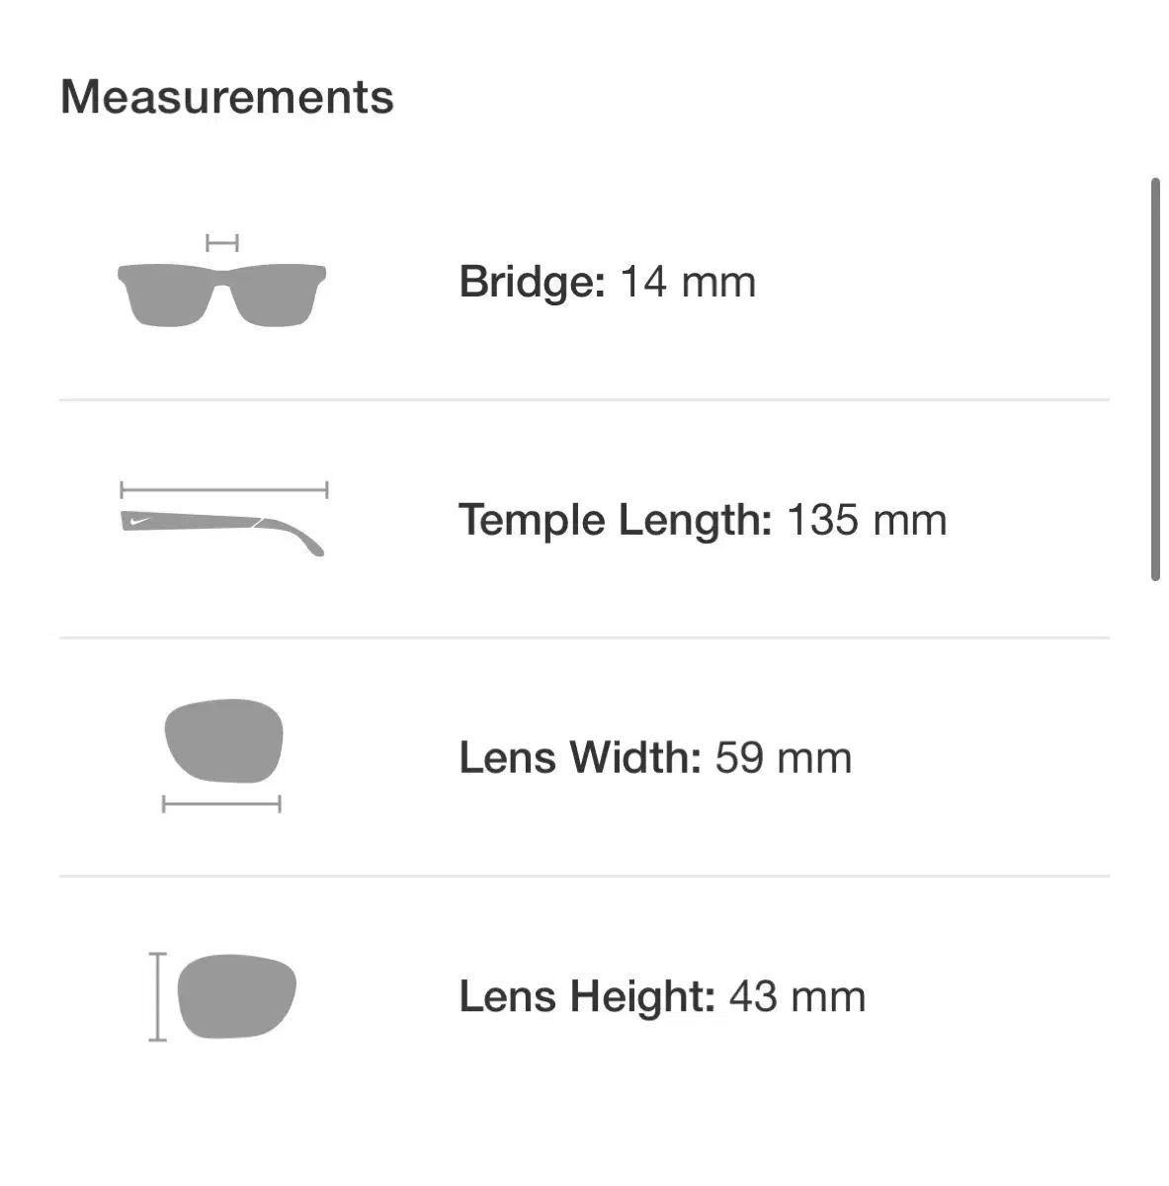Click the Temple Length label
Image resolution: width=1169 pixels, height=1186 pixels.
click(615, 520)
